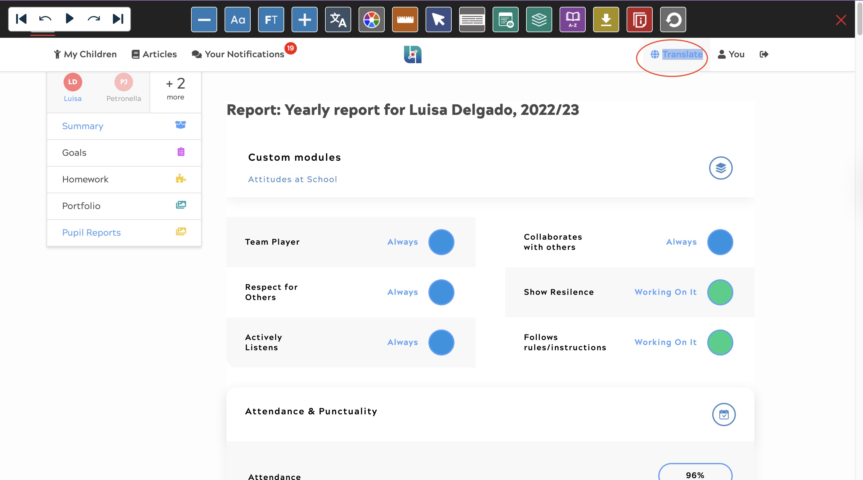This screenshot has width=863, height=480.
Task: Click the colour wheel toolbar icon
Action: point(371,20)
